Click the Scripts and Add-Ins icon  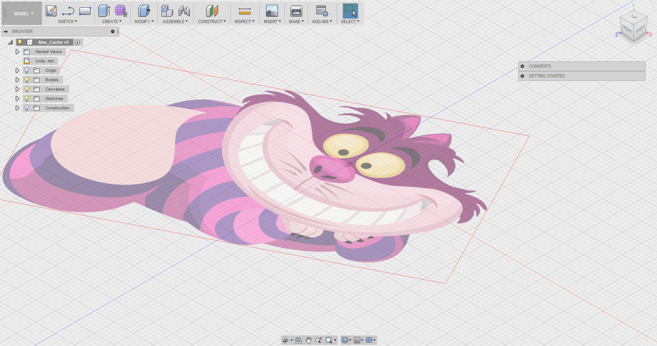322,11
